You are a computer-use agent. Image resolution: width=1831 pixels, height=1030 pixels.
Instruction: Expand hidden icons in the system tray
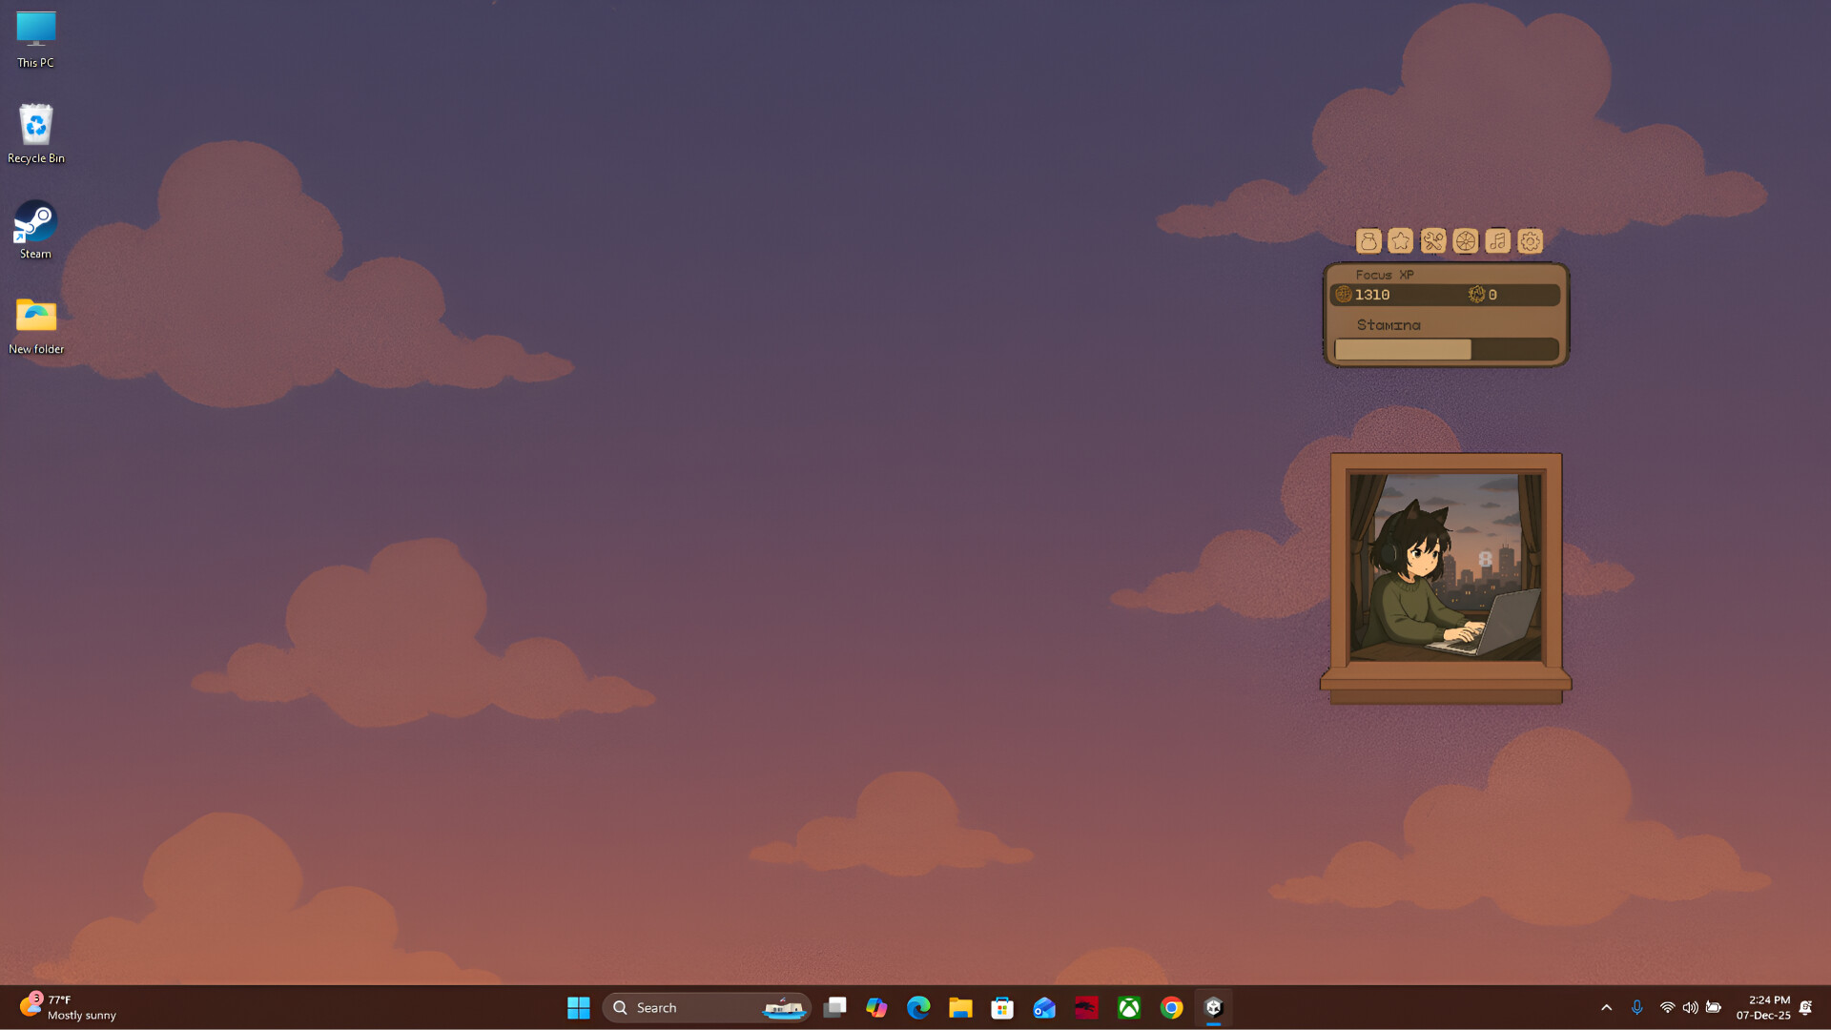tap(1607, 1007)
